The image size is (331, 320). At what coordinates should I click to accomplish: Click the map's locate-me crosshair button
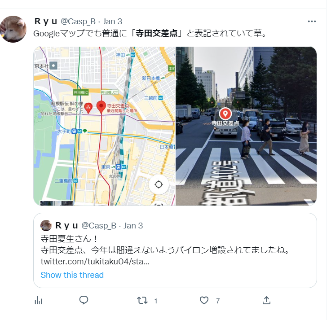[159, 184]
